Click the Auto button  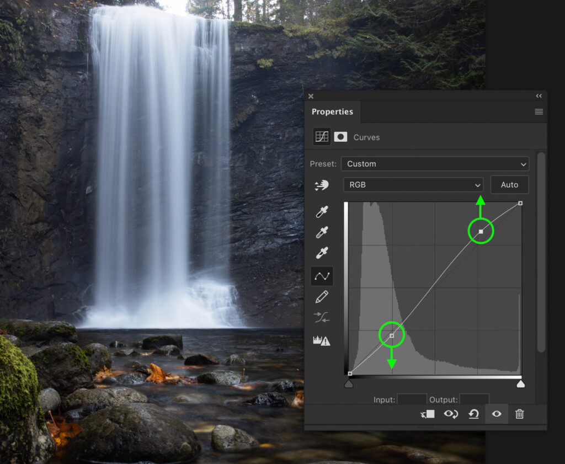[509, 185]
